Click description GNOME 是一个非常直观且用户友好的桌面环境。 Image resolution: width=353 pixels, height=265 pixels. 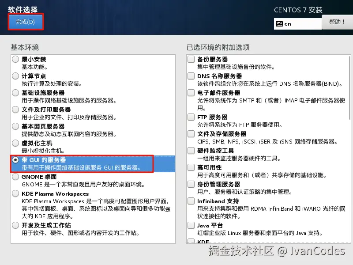click(83, 185)
